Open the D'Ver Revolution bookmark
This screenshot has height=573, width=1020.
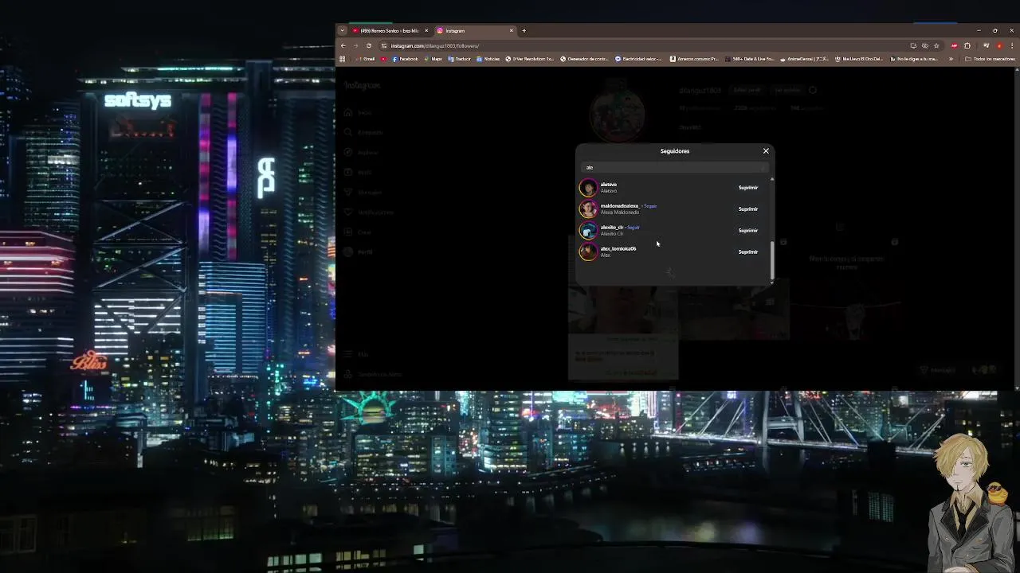(530, 59)
